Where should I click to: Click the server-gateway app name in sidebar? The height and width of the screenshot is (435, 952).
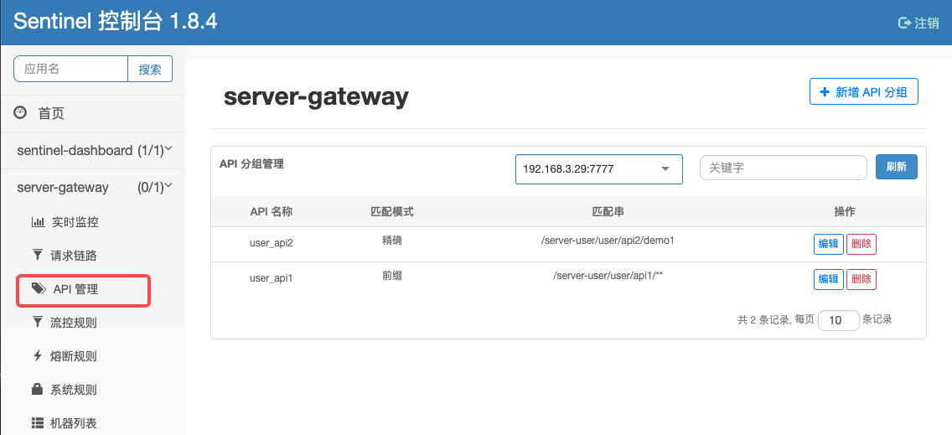[63, 187]
